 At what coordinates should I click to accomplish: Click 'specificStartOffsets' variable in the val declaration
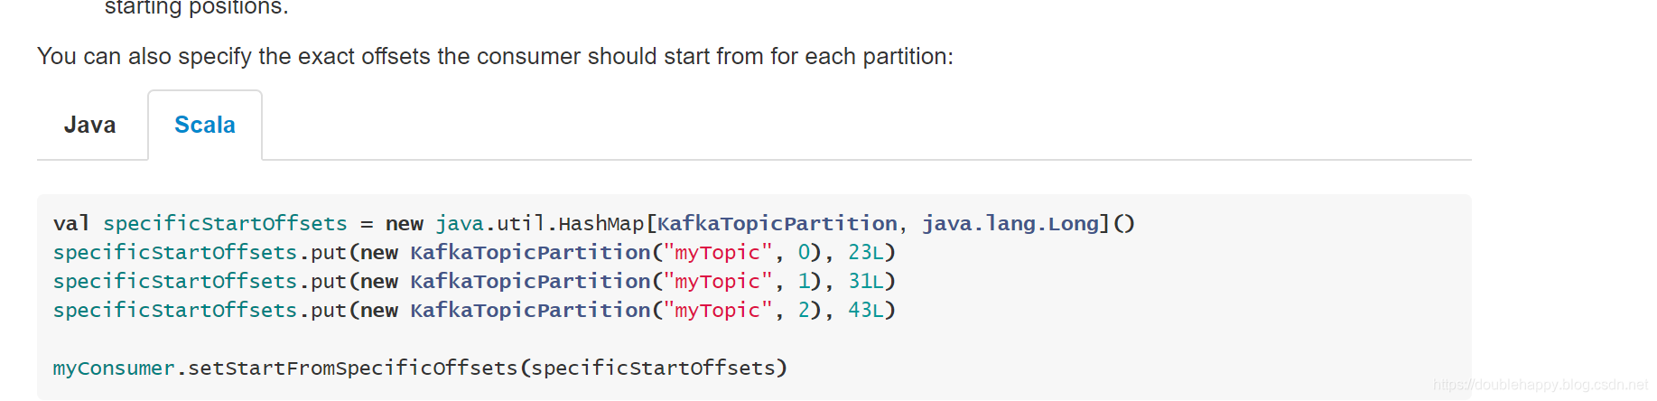[x=225, y=223]
